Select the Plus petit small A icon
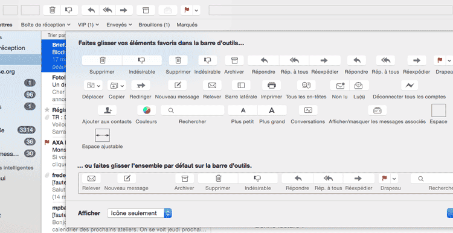453x233 pixels. [243, 110]
